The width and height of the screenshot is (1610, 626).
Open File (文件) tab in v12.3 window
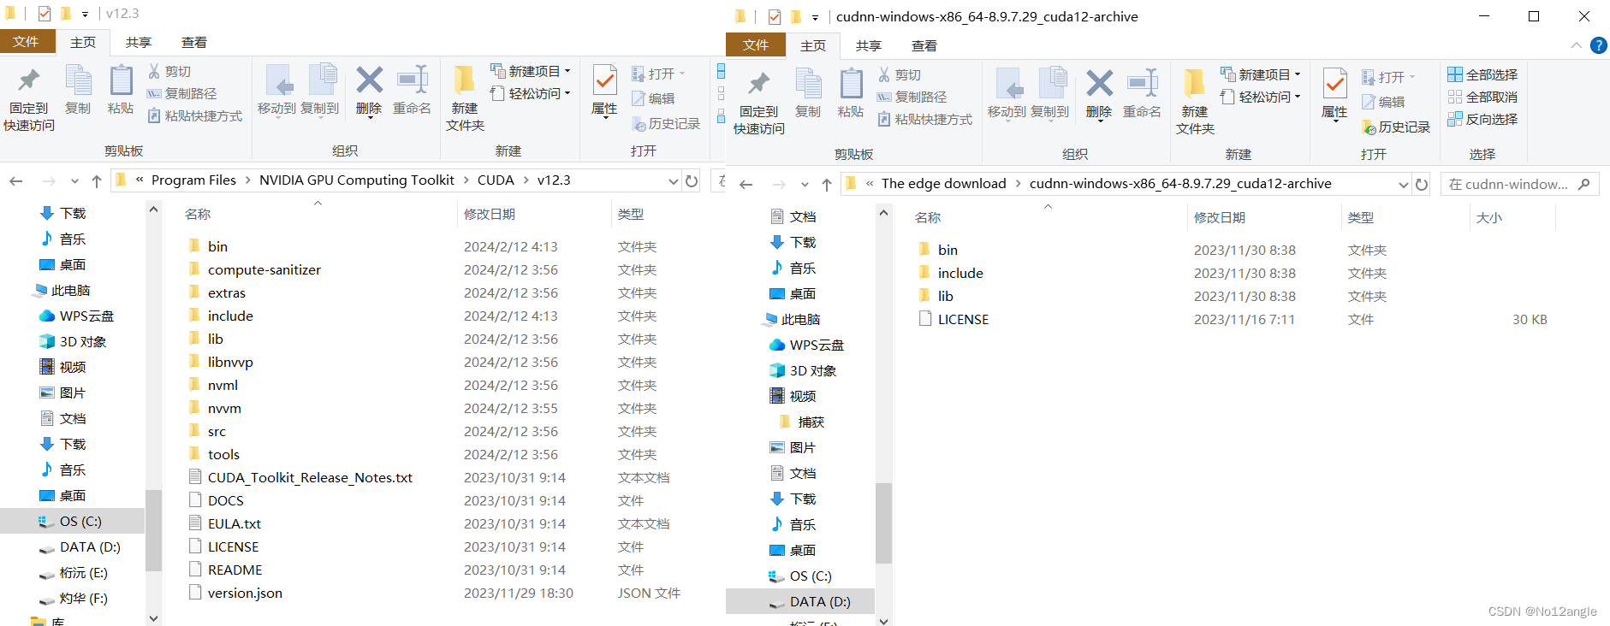[27, 41]
